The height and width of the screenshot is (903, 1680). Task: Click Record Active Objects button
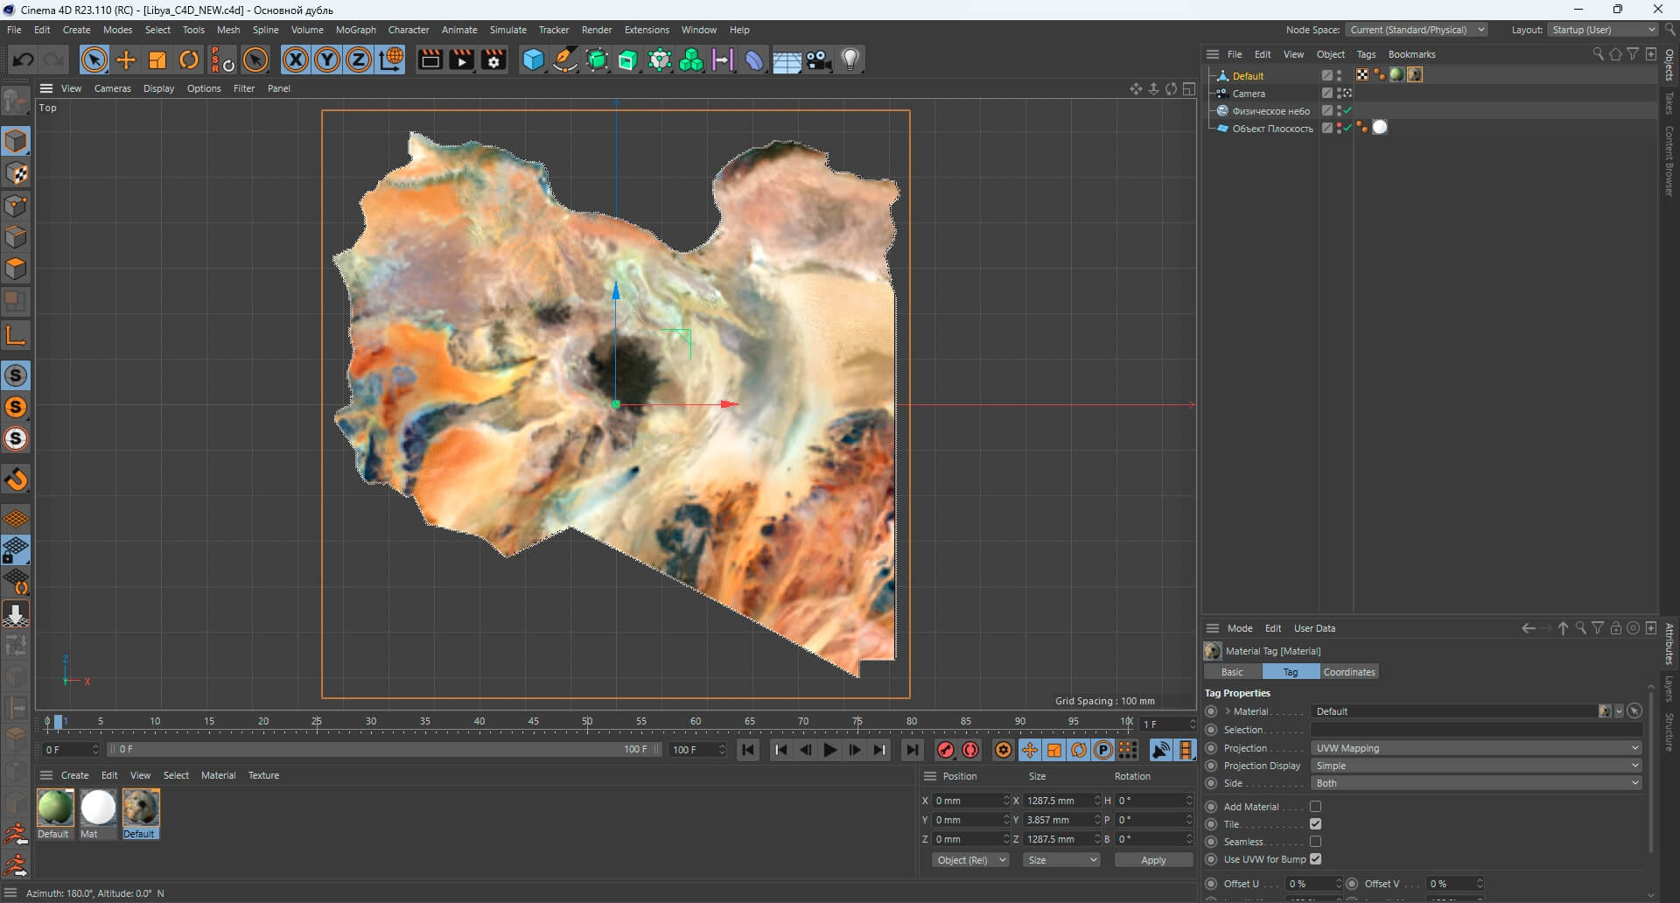pos(946,750)
